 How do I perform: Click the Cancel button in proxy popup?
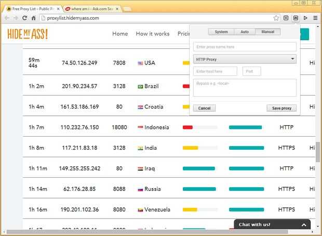[204, 108]
